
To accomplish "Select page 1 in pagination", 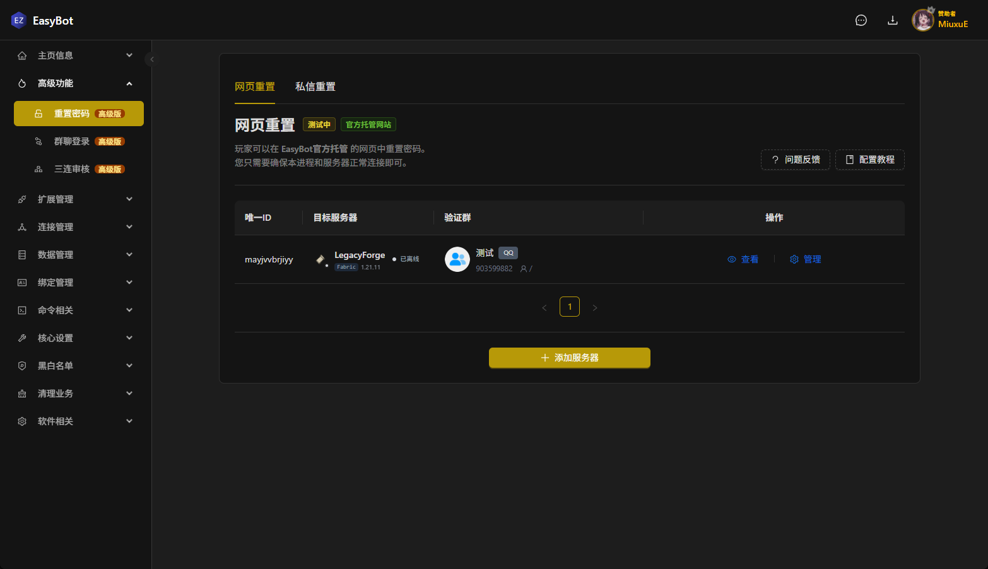I will coord(569,307).
